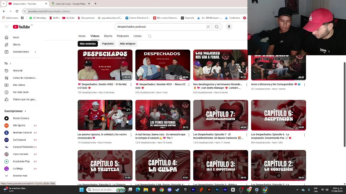Click the YouTube search text field
This screenshot has height=194, width=346.
[x=161, y=27]
